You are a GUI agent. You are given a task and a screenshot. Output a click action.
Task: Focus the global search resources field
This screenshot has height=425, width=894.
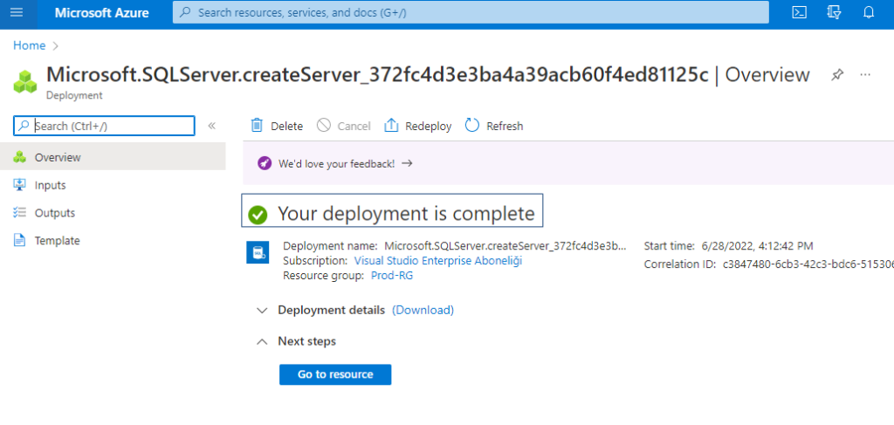[x=471, y=12]
